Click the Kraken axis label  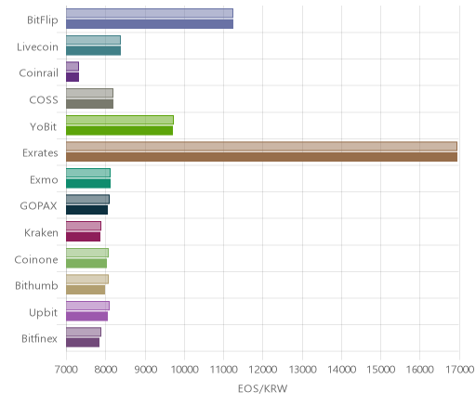coord(41,232)
